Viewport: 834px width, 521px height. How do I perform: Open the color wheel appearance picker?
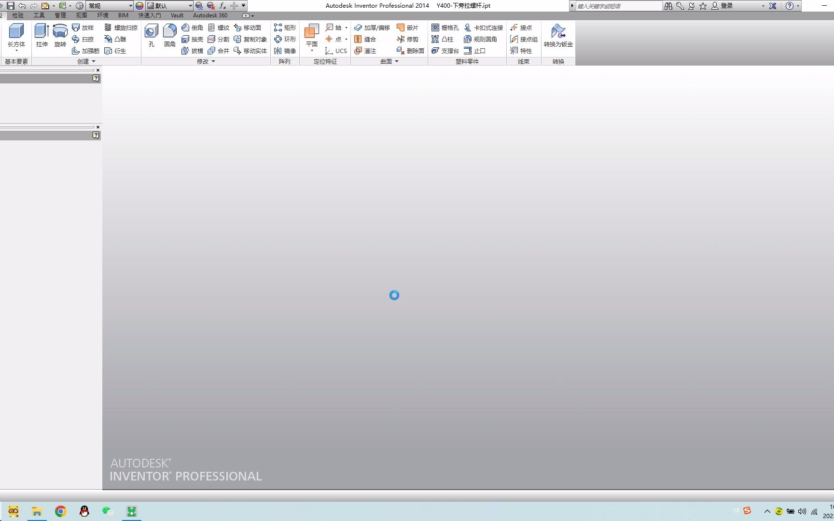pyautogui.click(x=139, y=6)
